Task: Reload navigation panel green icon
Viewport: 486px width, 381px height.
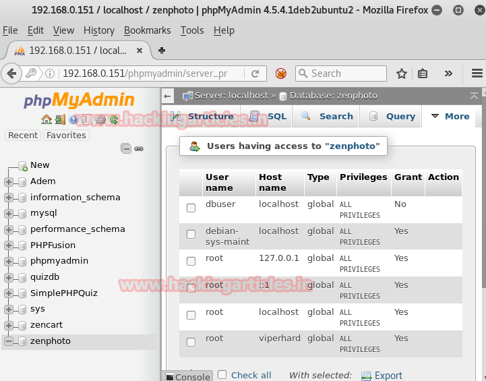Action: (x=114, y=119)
